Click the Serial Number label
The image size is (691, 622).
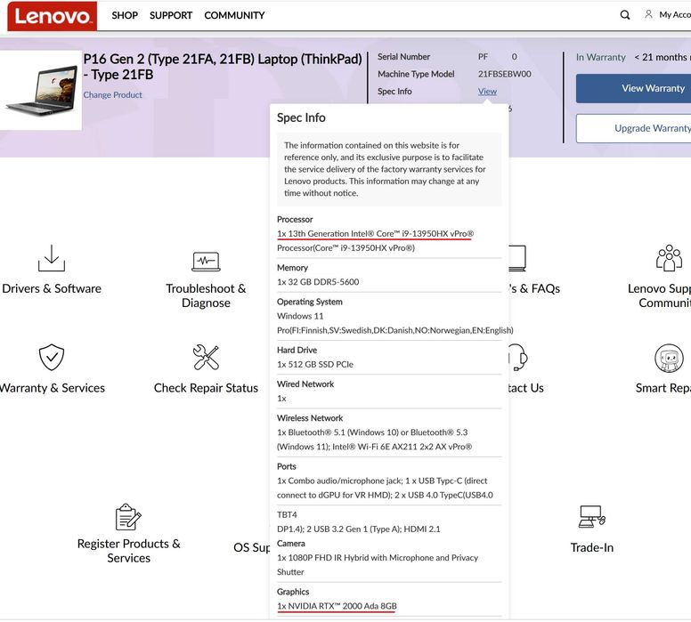tap(403, 57)
